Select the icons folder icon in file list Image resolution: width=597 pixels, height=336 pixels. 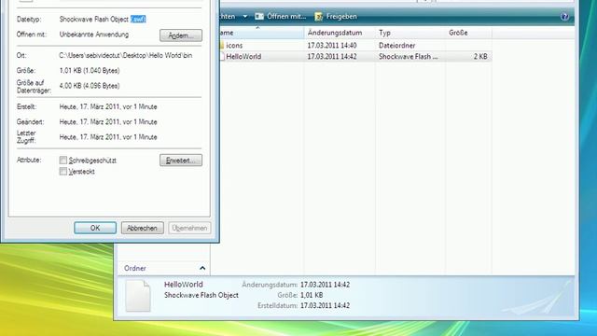222,46
